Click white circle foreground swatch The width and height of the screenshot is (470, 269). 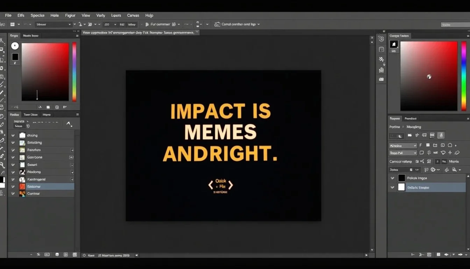pyautogui.click(x=15, y=46)
